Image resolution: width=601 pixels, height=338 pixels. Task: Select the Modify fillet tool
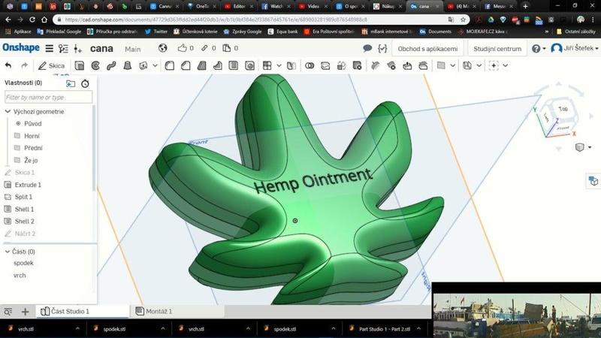375,65
